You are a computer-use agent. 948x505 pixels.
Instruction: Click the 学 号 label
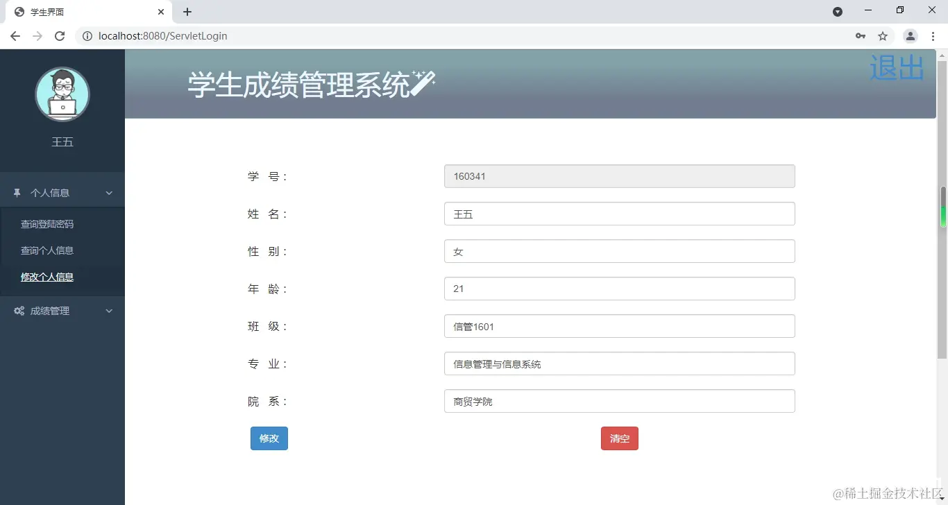(x=267, y=176)
